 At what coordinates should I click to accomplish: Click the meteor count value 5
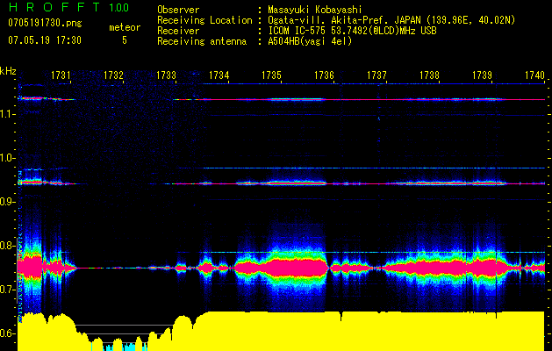(125, 40)
